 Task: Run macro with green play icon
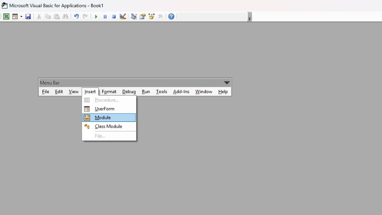[96, 16]
